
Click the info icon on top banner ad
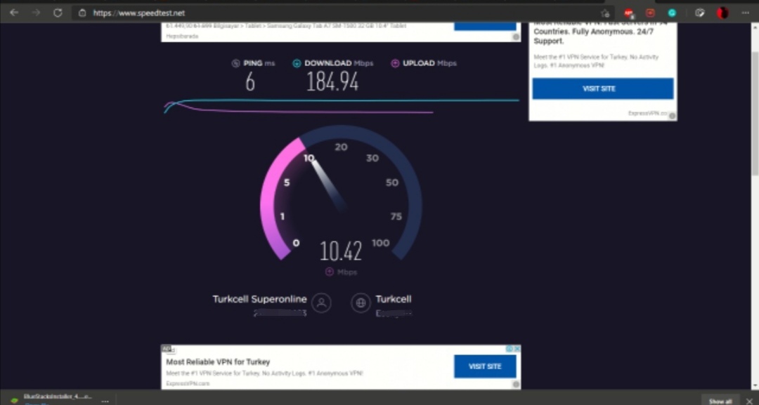[516, 37]
